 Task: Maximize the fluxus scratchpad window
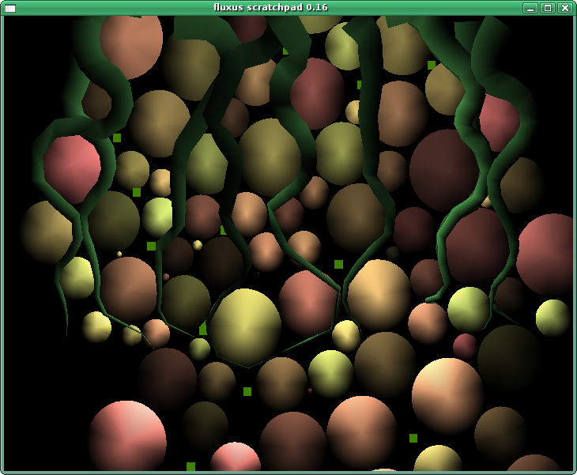pyautogui.click(x=548, y=8)
